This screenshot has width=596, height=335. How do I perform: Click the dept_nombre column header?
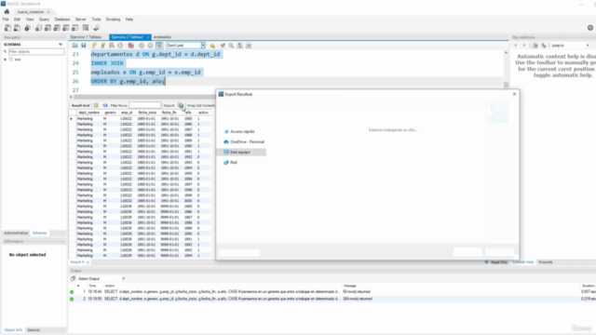(88, 113)
